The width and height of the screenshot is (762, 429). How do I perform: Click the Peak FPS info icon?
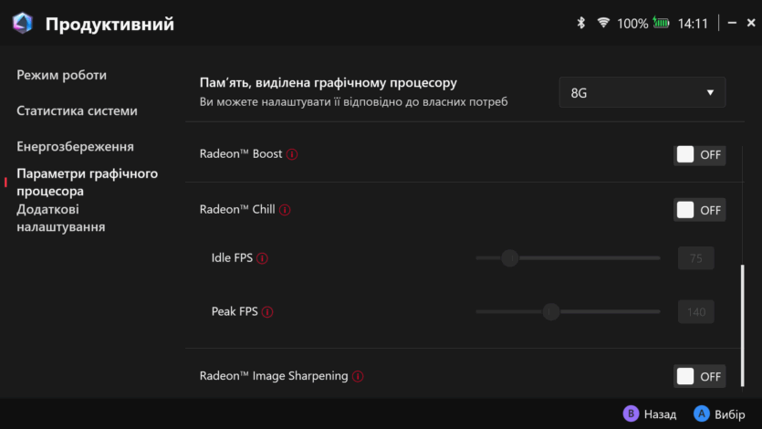(x=267, y=312)
